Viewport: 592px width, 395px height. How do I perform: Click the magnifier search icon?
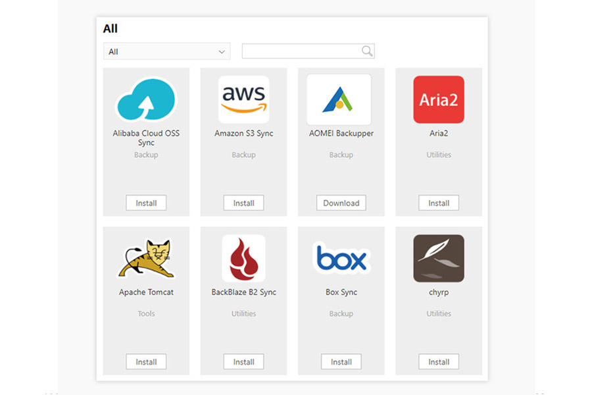point(367,51)
